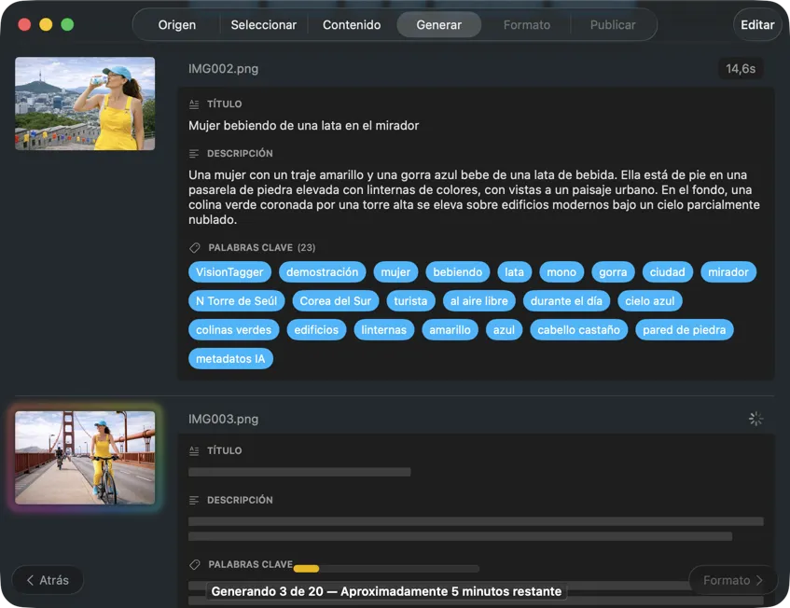Image resolution: width=790 pixels, height=608 pixels.
Task: Click the tag icon next to PALABRAS CLAVE
Action: pos(194,248)
